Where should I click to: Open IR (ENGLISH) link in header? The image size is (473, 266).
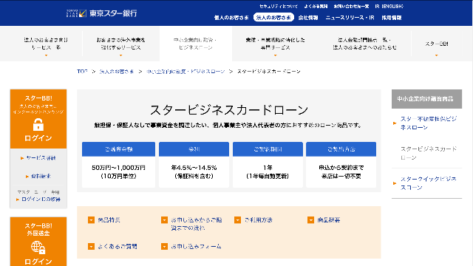(x=389, y=7)
